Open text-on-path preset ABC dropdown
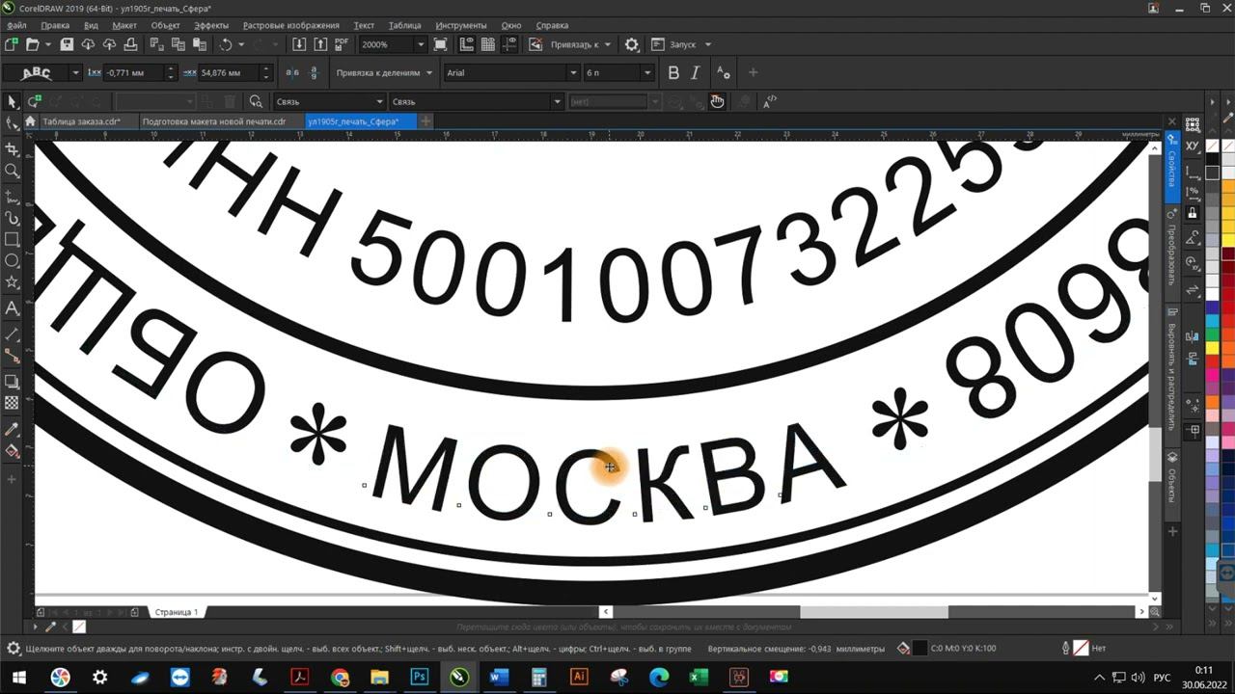Image resolution: width=1235 pixels, height=694 pixels. (x=75, y=73)
